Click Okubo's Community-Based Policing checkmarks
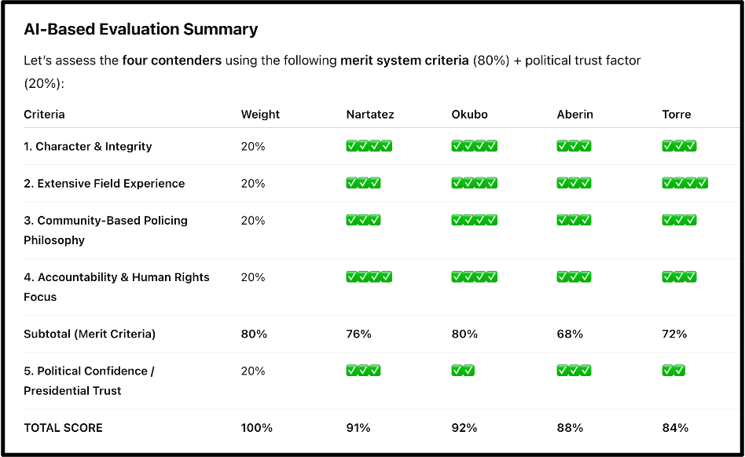Viewport: 745px width, 457px height. coord(474,221)
